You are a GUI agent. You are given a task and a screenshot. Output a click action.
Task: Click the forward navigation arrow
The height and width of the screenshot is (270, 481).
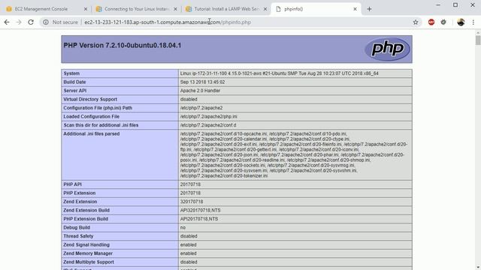pos(19,22)
